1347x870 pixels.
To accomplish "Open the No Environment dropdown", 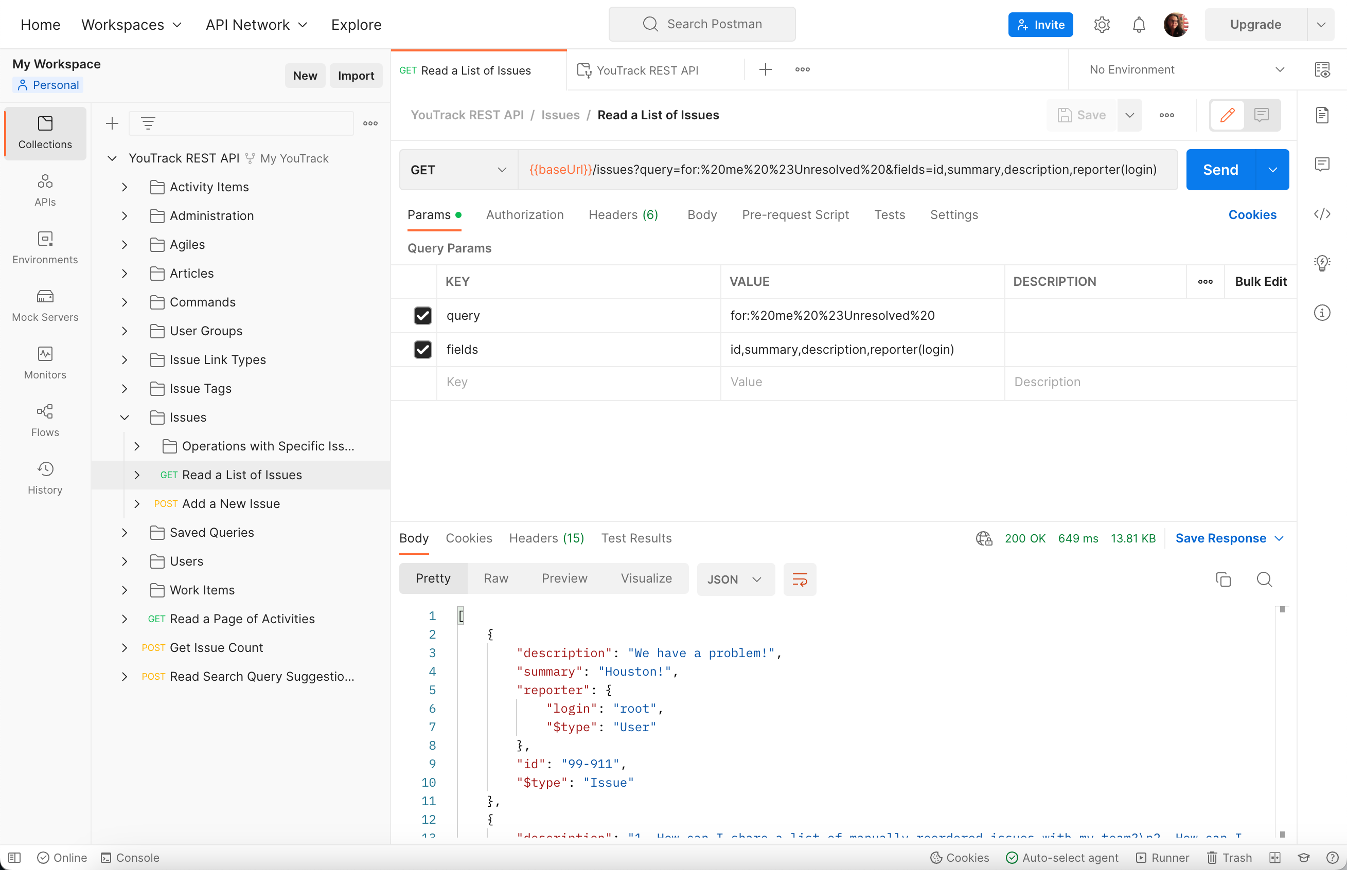I will [x=1186, y=69].
